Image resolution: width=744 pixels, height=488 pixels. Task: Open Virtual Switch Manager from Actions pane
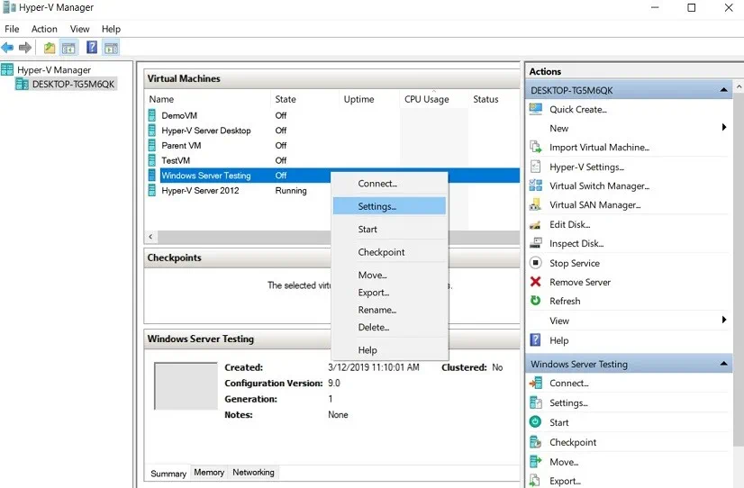tap(599, 186)
